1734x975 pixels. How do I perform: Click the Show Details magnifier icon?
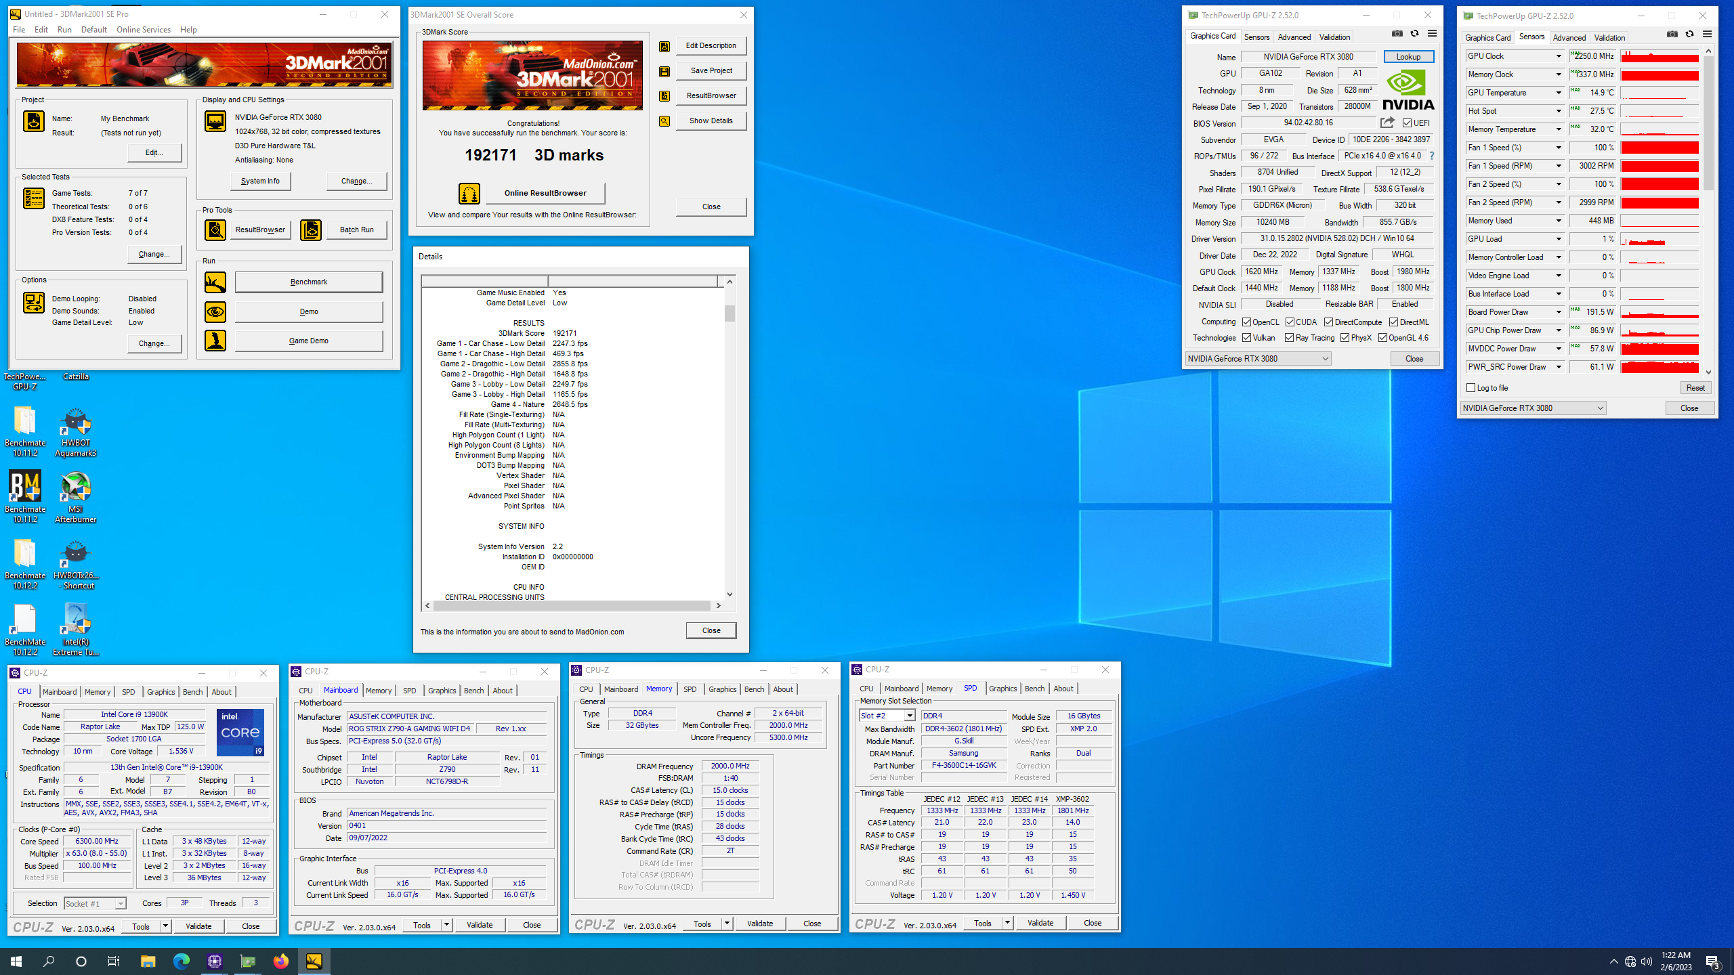(x=664, y=121)
